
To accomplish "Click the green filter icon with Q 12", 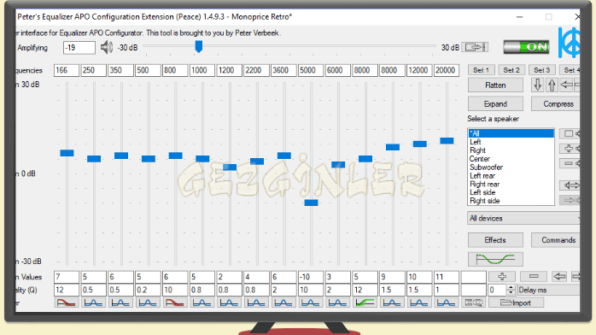I will [x=365, y=303].
